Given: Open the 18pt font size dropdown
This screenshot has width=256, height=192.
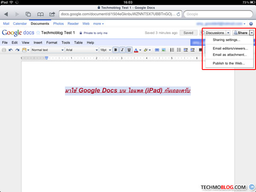Looking at the screenshot, I should [x=105, y=50].
